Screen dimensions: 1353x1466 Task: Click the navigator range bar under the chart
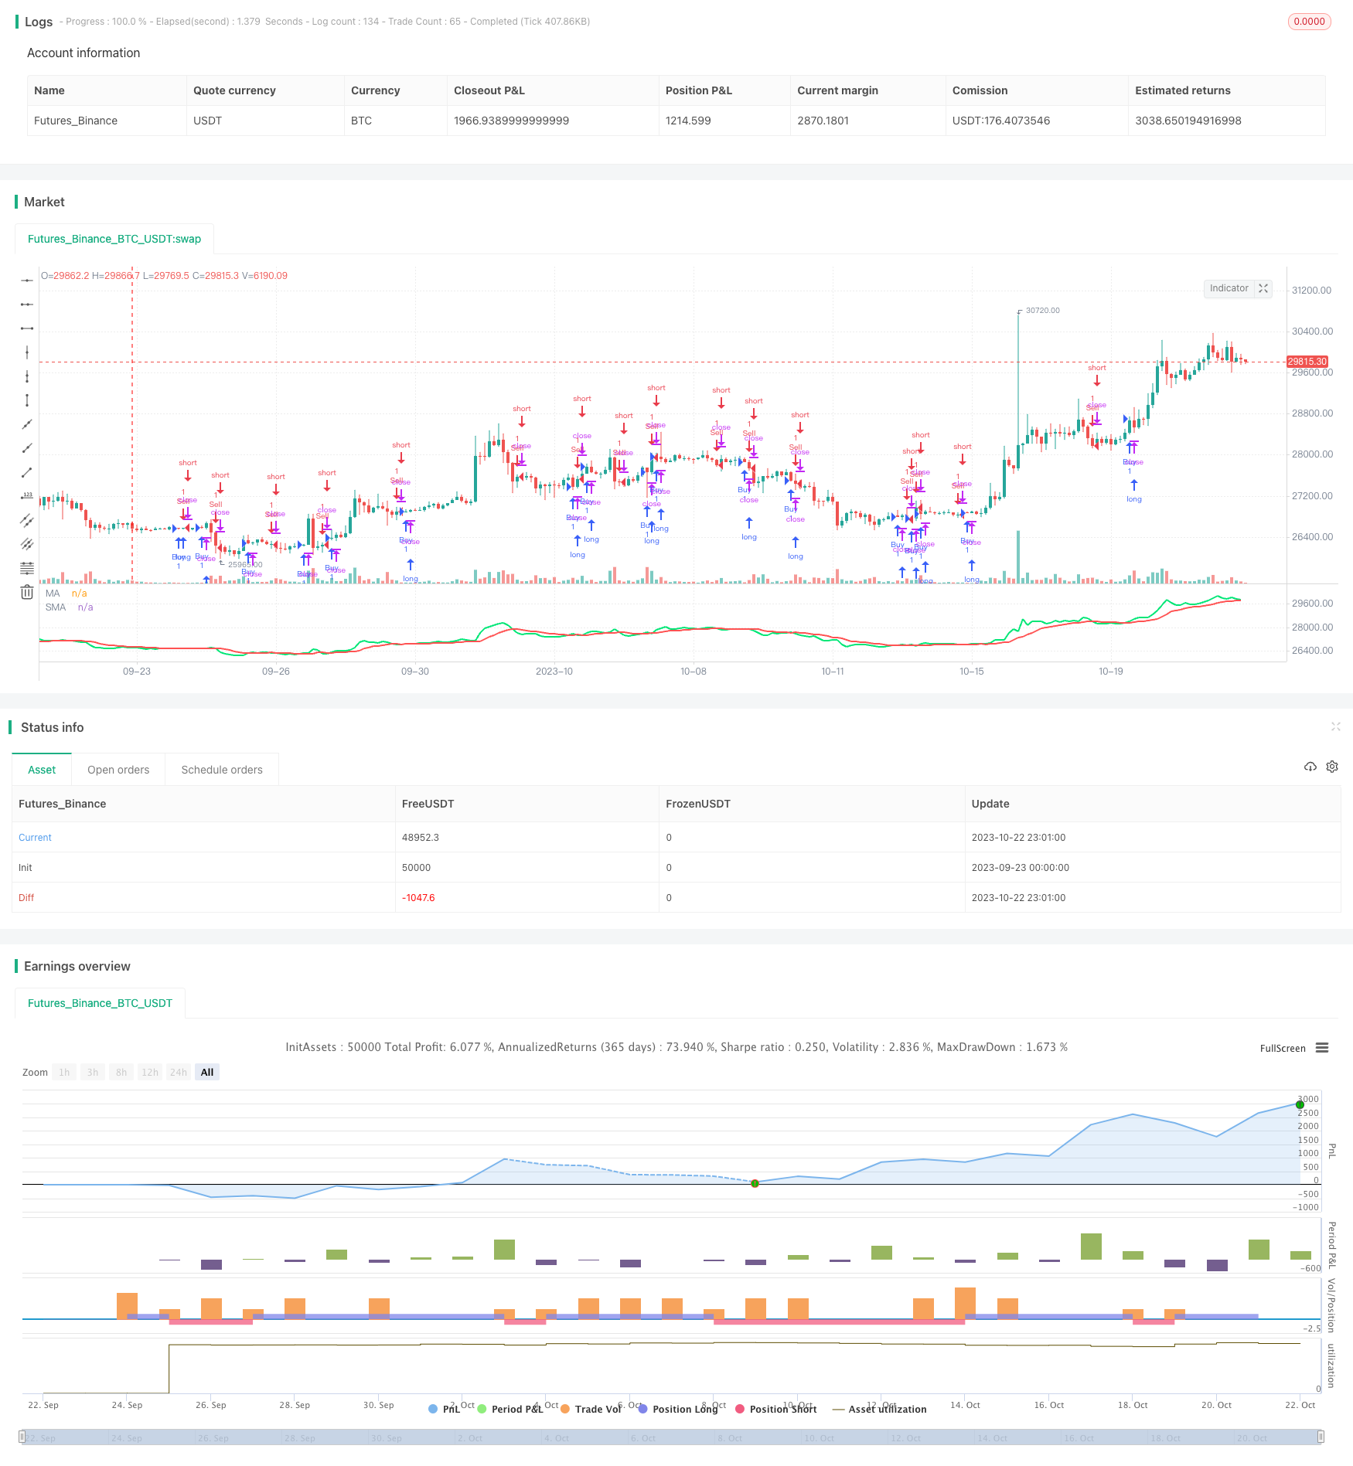[671, 1437]
